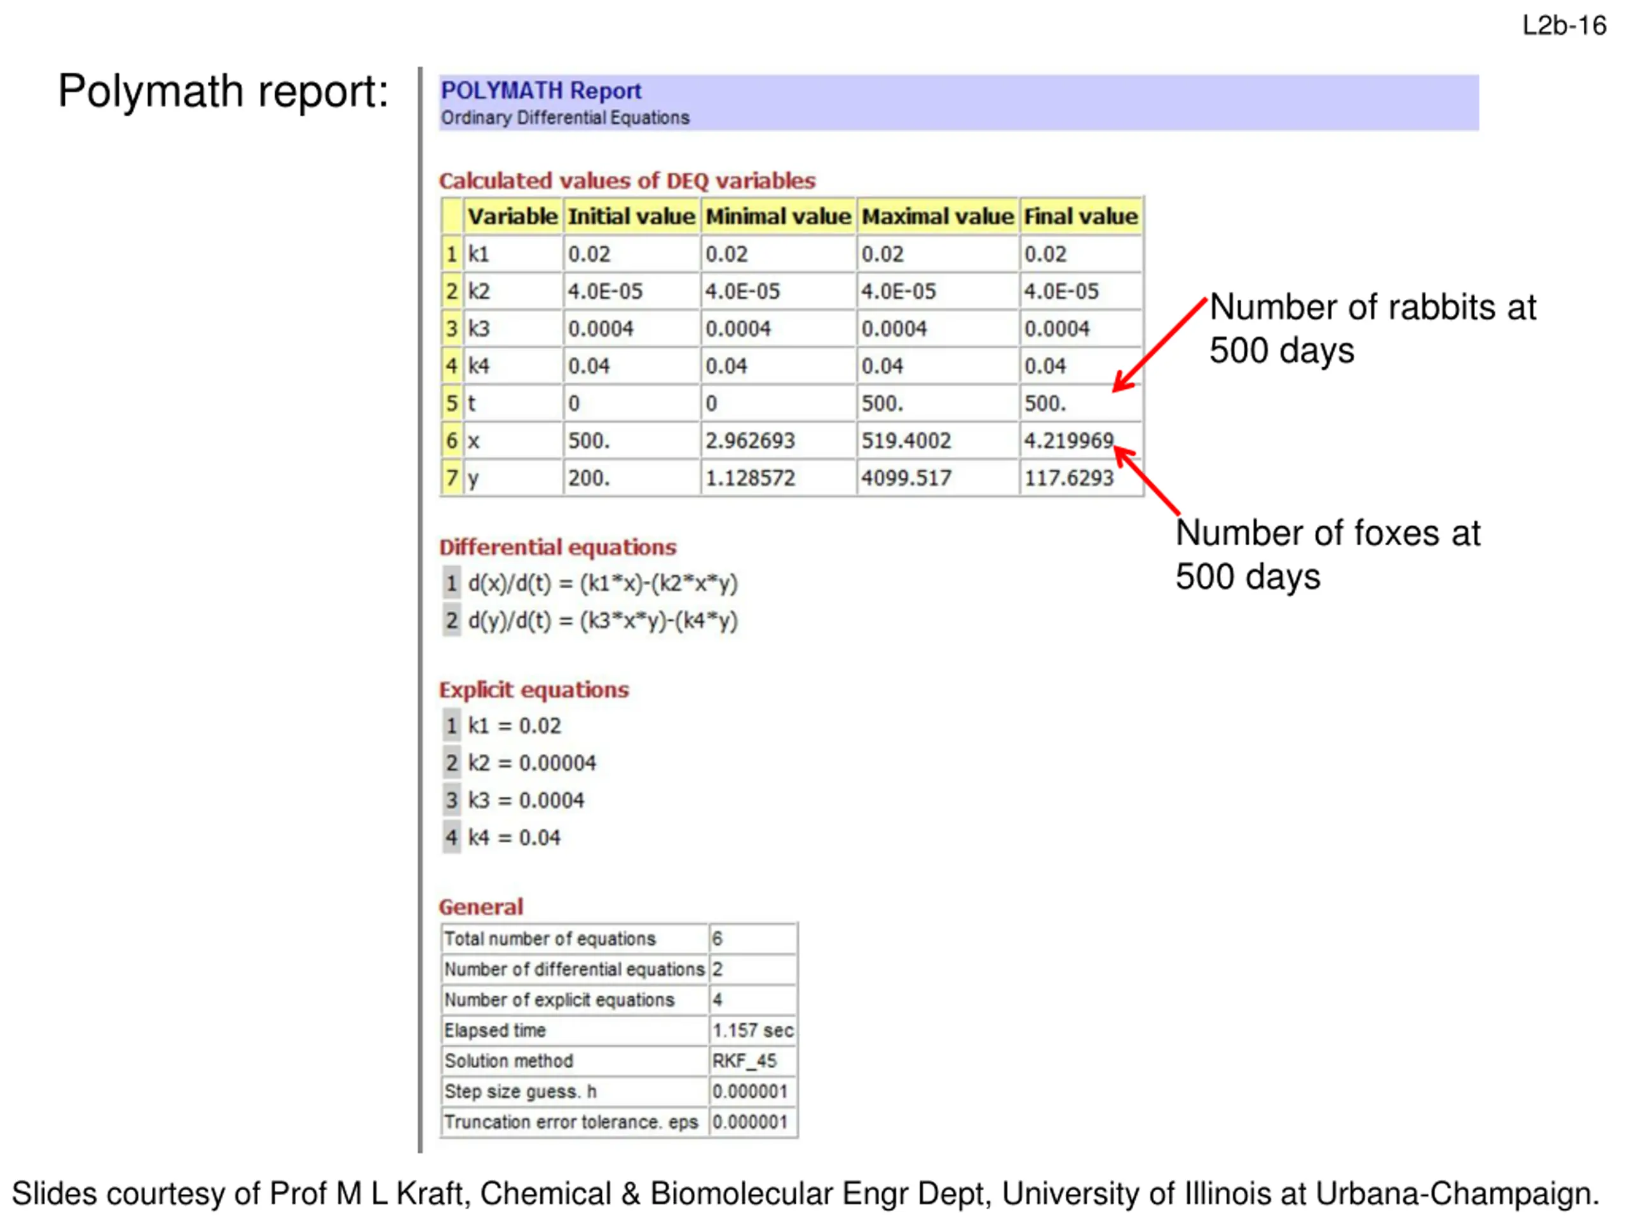Click the slides courtesy credit line
Screen dimensions: 1627x1220
[805, 1193]
